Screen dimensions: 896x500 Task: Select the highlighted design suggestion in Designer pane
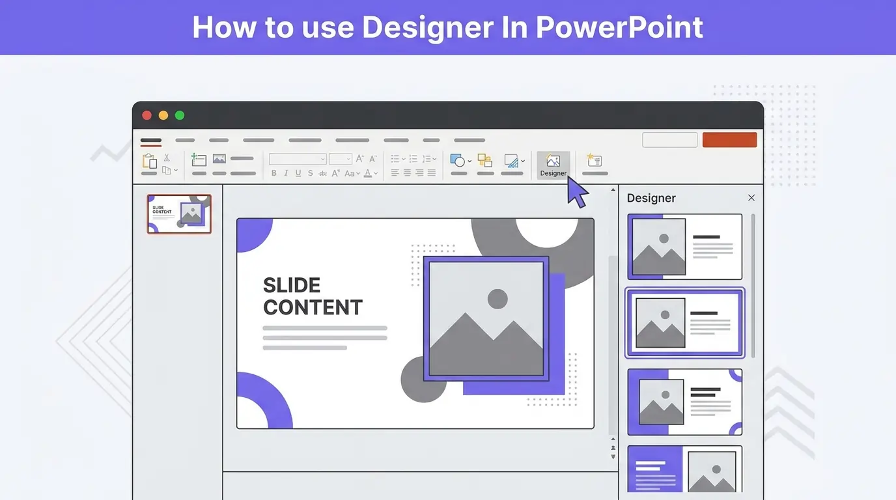point(684,322)
